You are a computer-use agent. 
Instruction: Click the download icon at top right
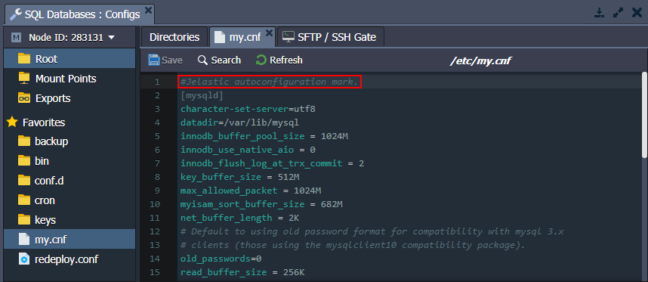coord(599,14)
